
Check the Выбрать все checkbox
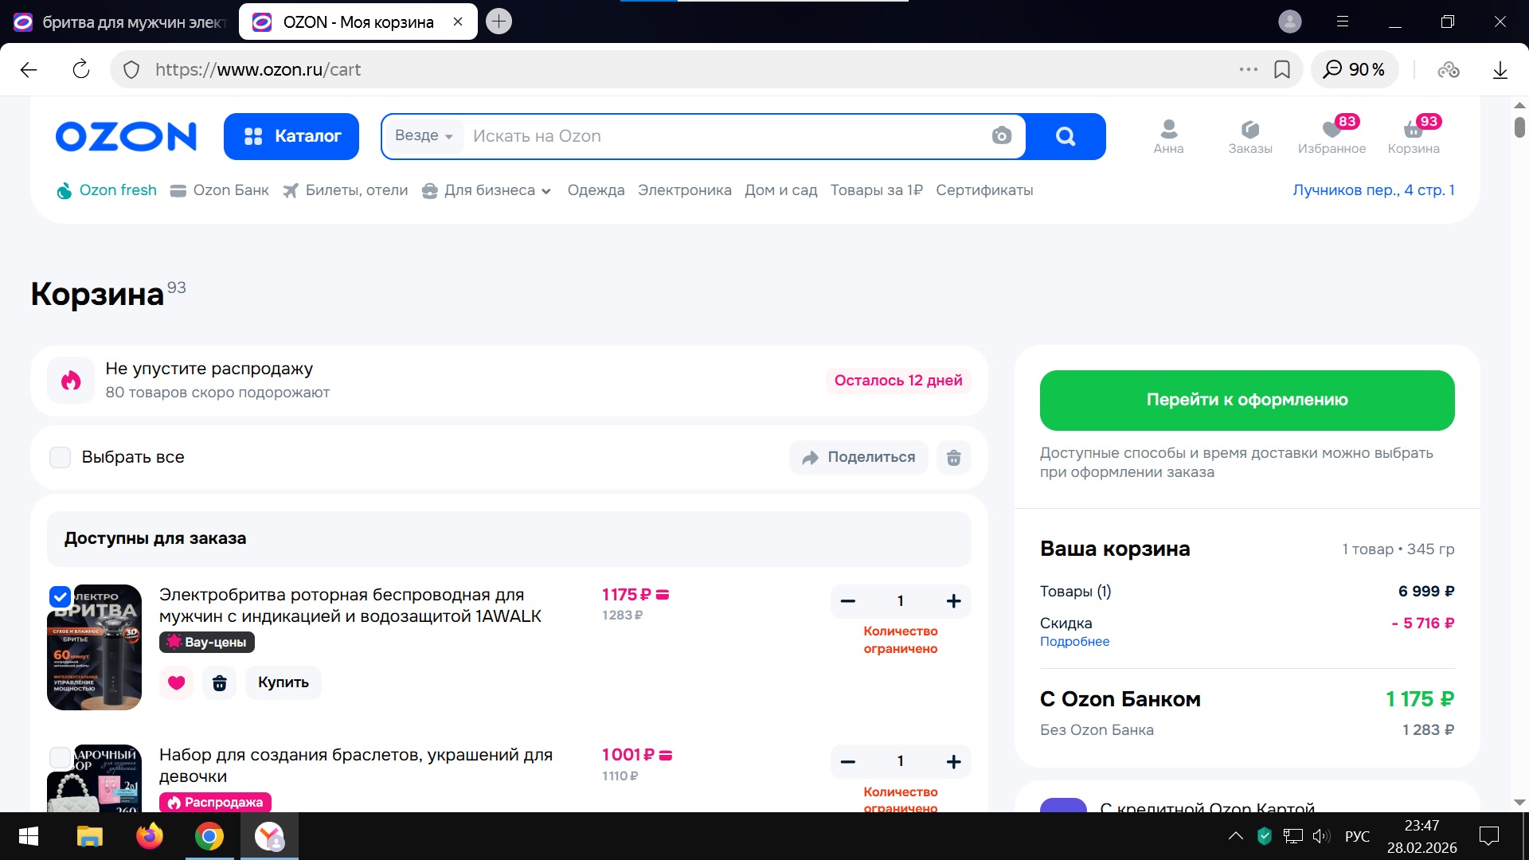(x=61, y=457)
